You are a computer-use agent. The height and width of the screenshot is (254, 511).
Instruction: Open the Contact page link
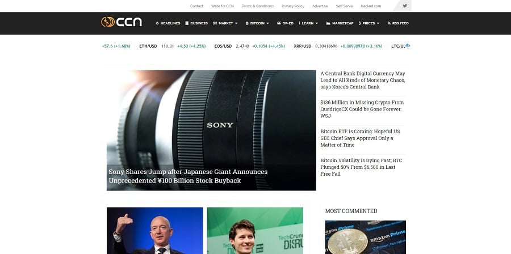tap(196, 6)
